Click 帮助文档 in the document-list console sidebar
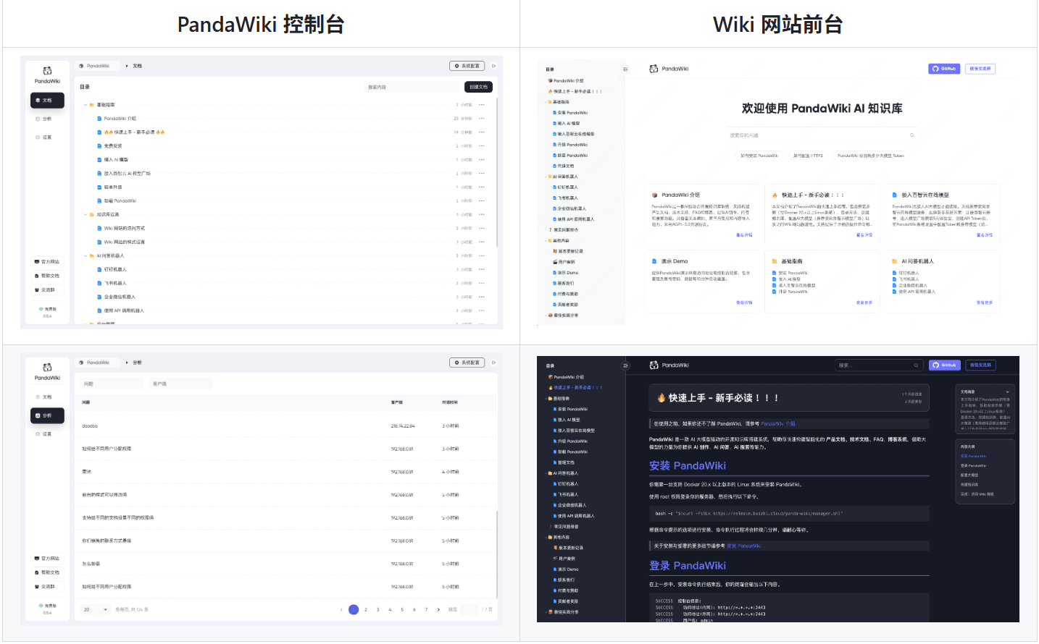Image resolution: width=1039 pixels, height=644 pixels. pos(47,276)
